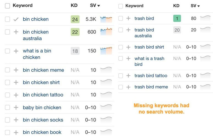The width and height of the screenshot is (213, 138).
Task: Click the KD column header in left table
Action: coord(74,5)
